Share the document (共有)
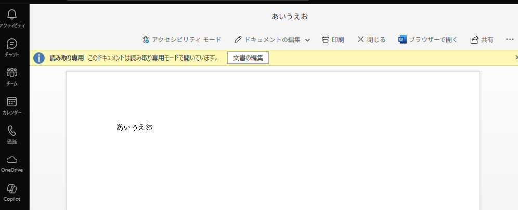Viewport: 518px width, 210px height. coord(482,40)
